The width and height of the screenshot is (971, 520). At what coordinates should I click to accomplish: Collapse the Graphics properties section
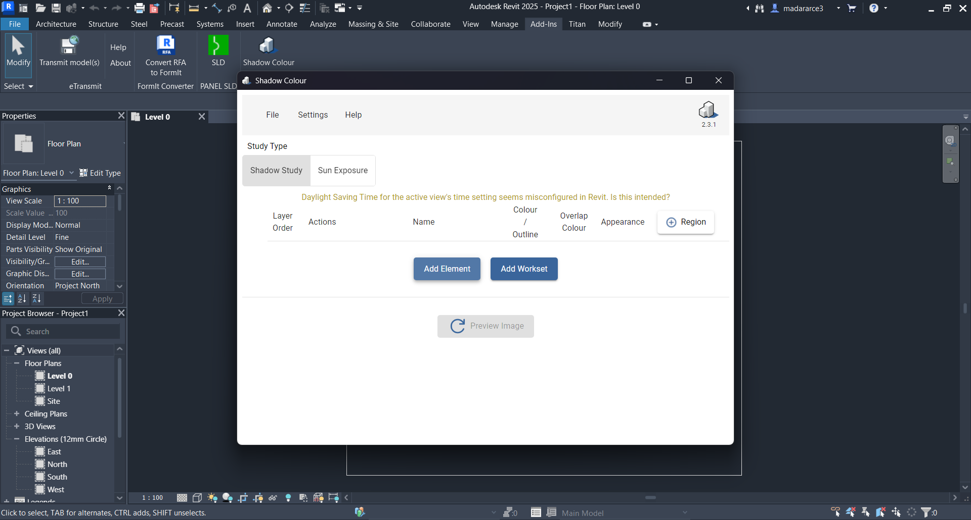[x=110, y=188]
